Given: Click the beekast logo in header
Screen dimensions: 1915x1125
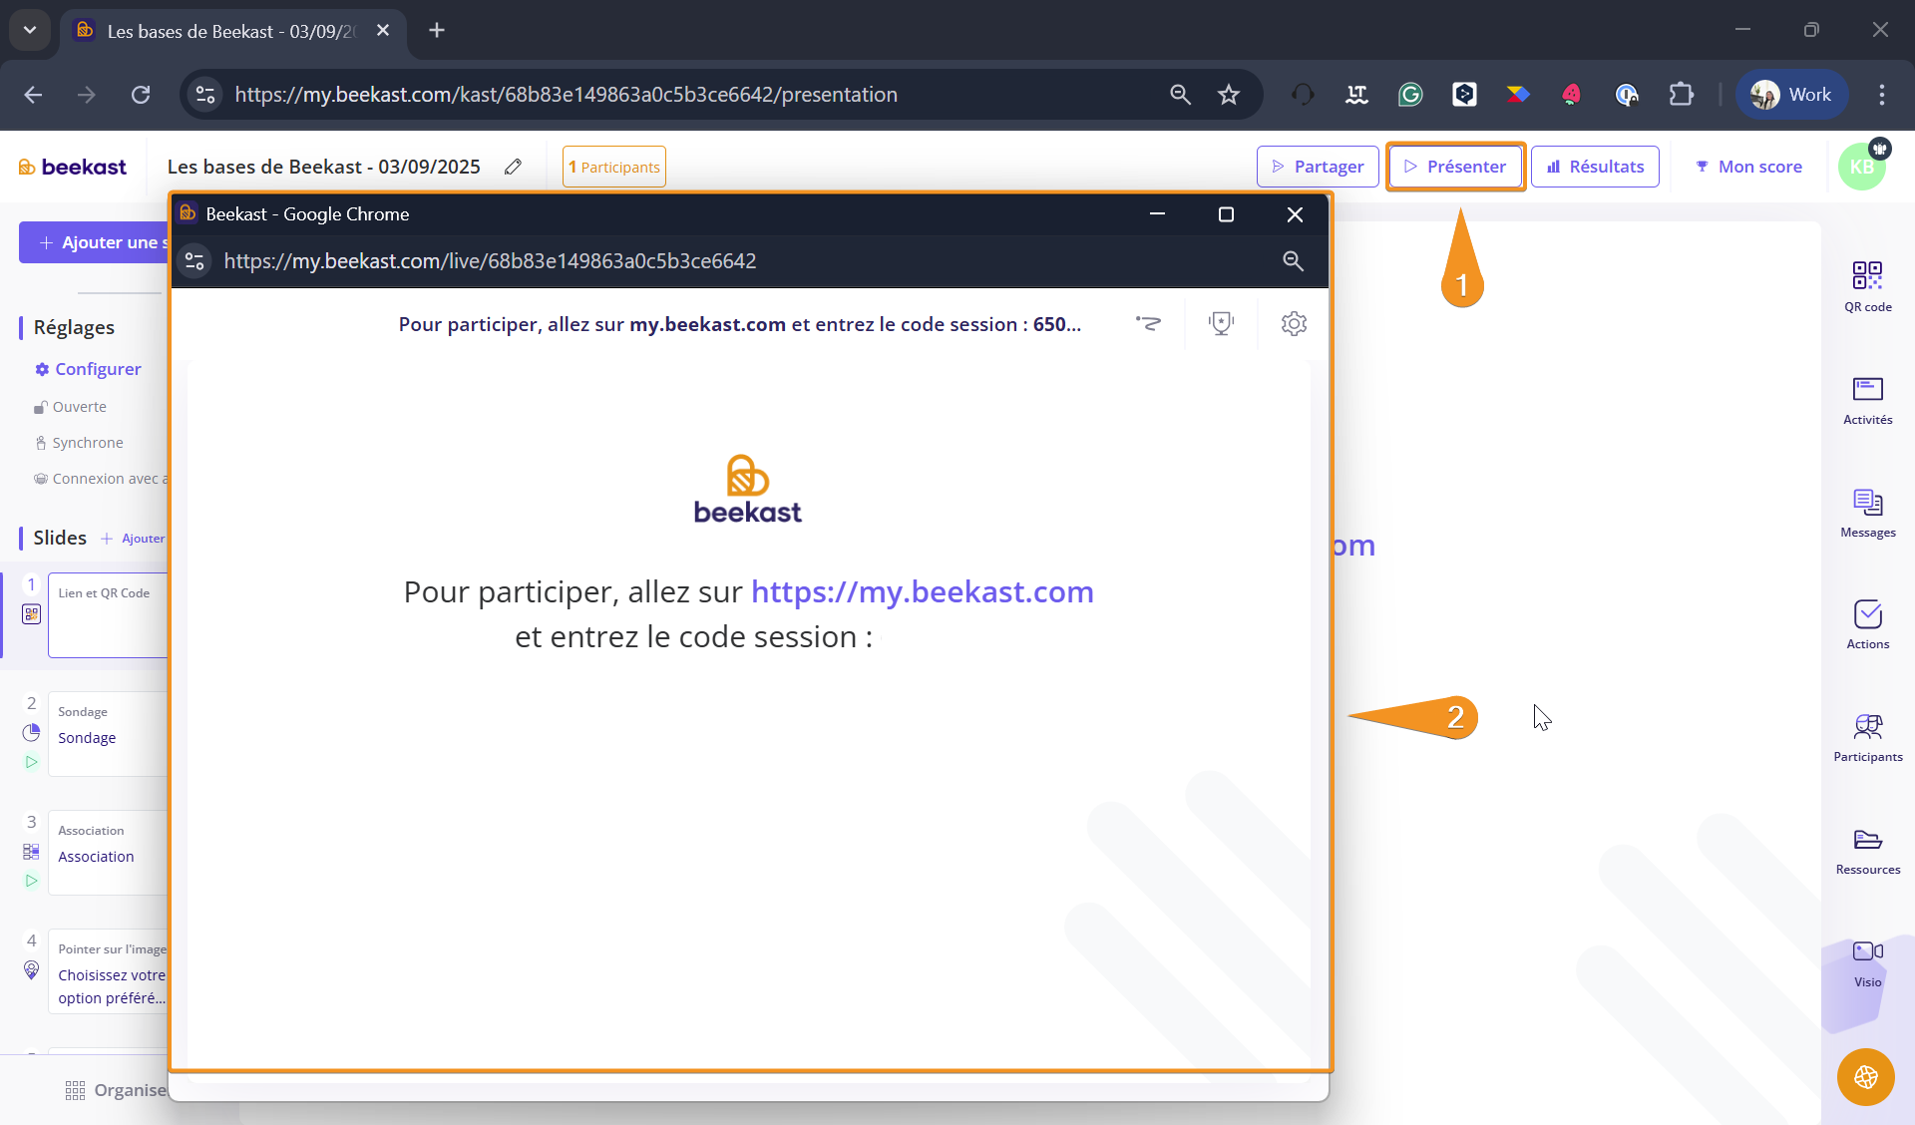Looking at the screenshot, I should point(73,167).
